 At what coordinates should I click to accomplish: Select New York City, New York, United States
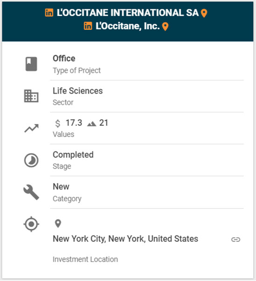click(125, 239)
